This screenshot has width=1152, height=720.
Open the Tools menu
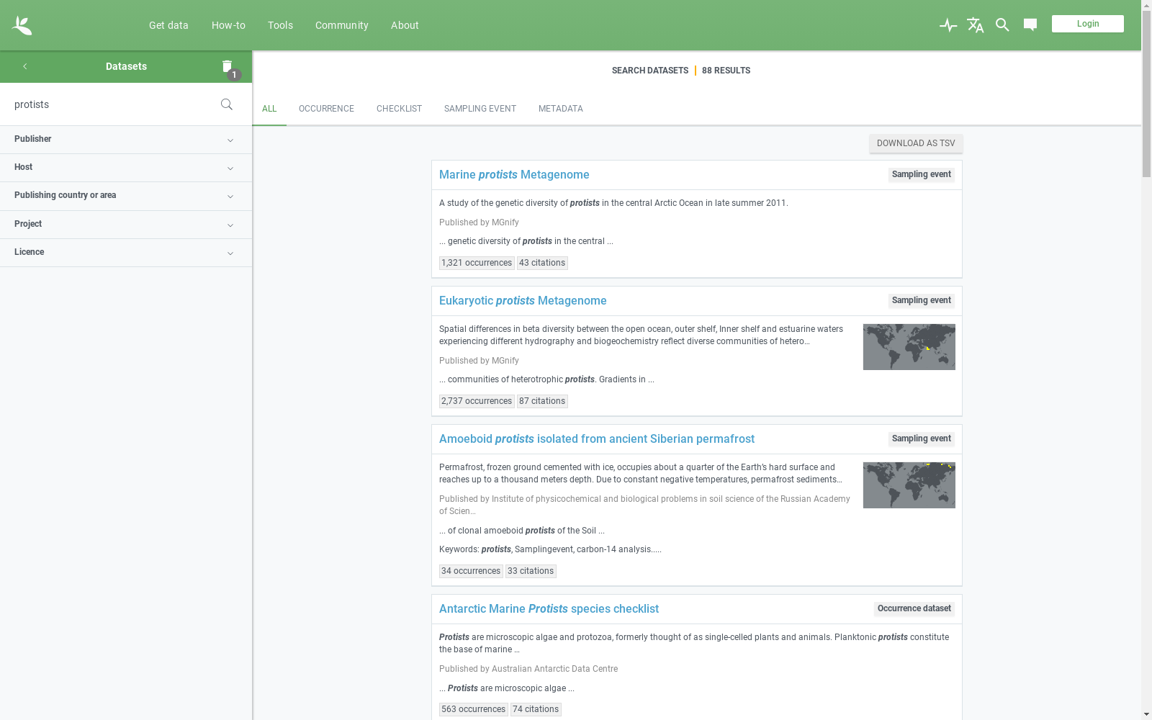pos(280,25)
